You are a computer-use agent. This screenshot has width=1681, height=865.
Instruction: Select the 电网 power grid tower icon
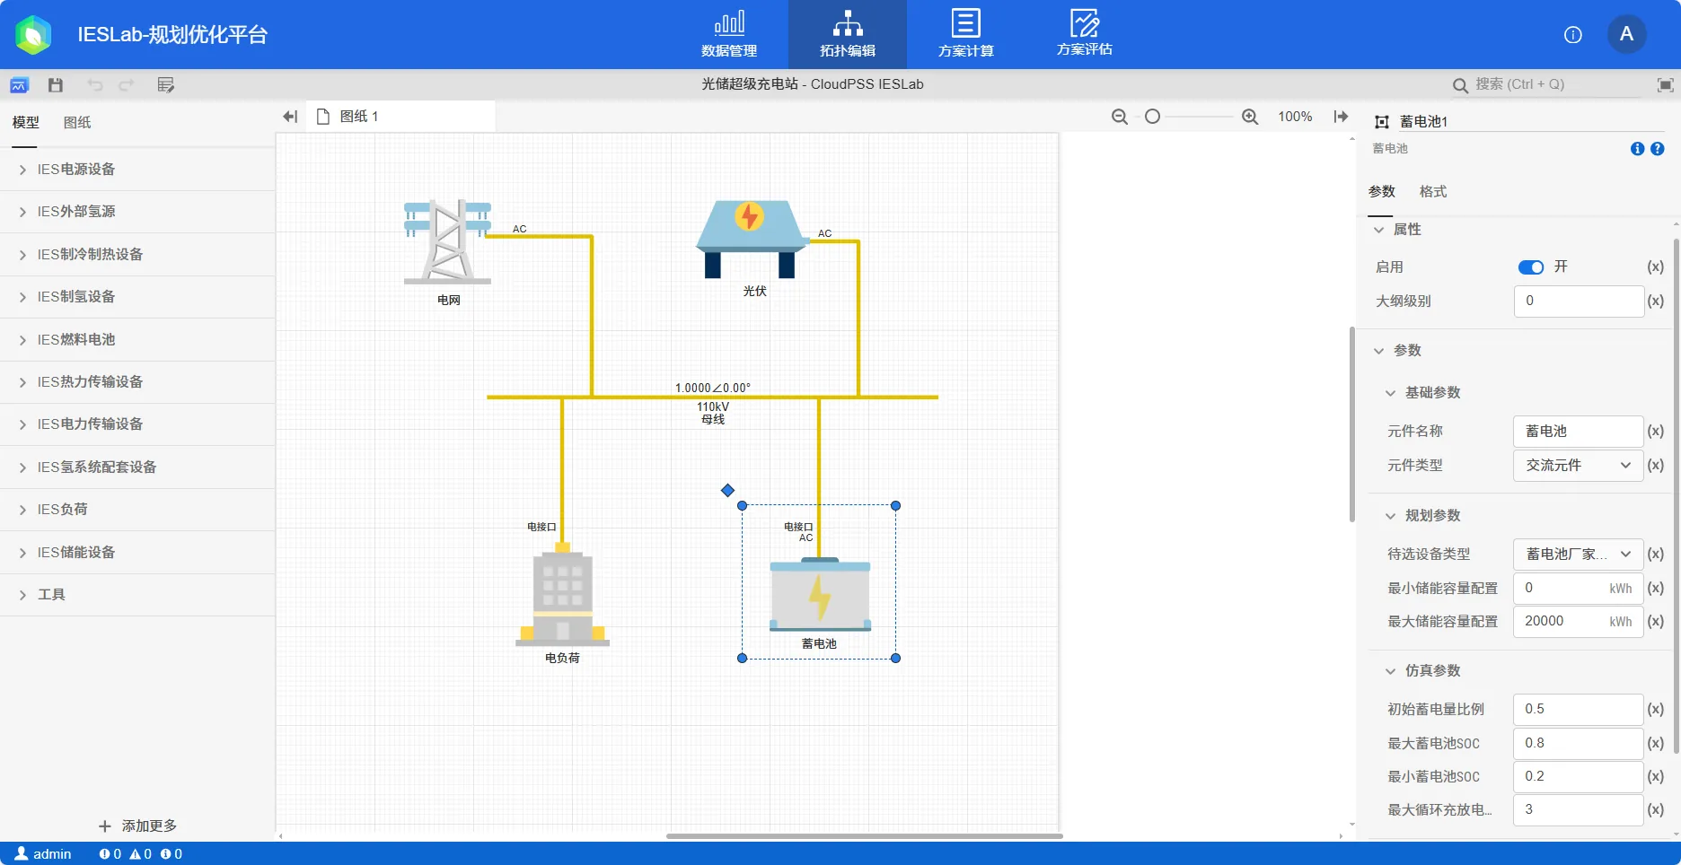(x=447, y=241)
